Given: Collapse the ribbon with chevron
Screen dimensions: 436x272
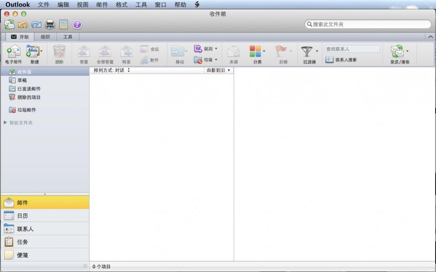Looking at the screenshot, I should pos(430,37).
